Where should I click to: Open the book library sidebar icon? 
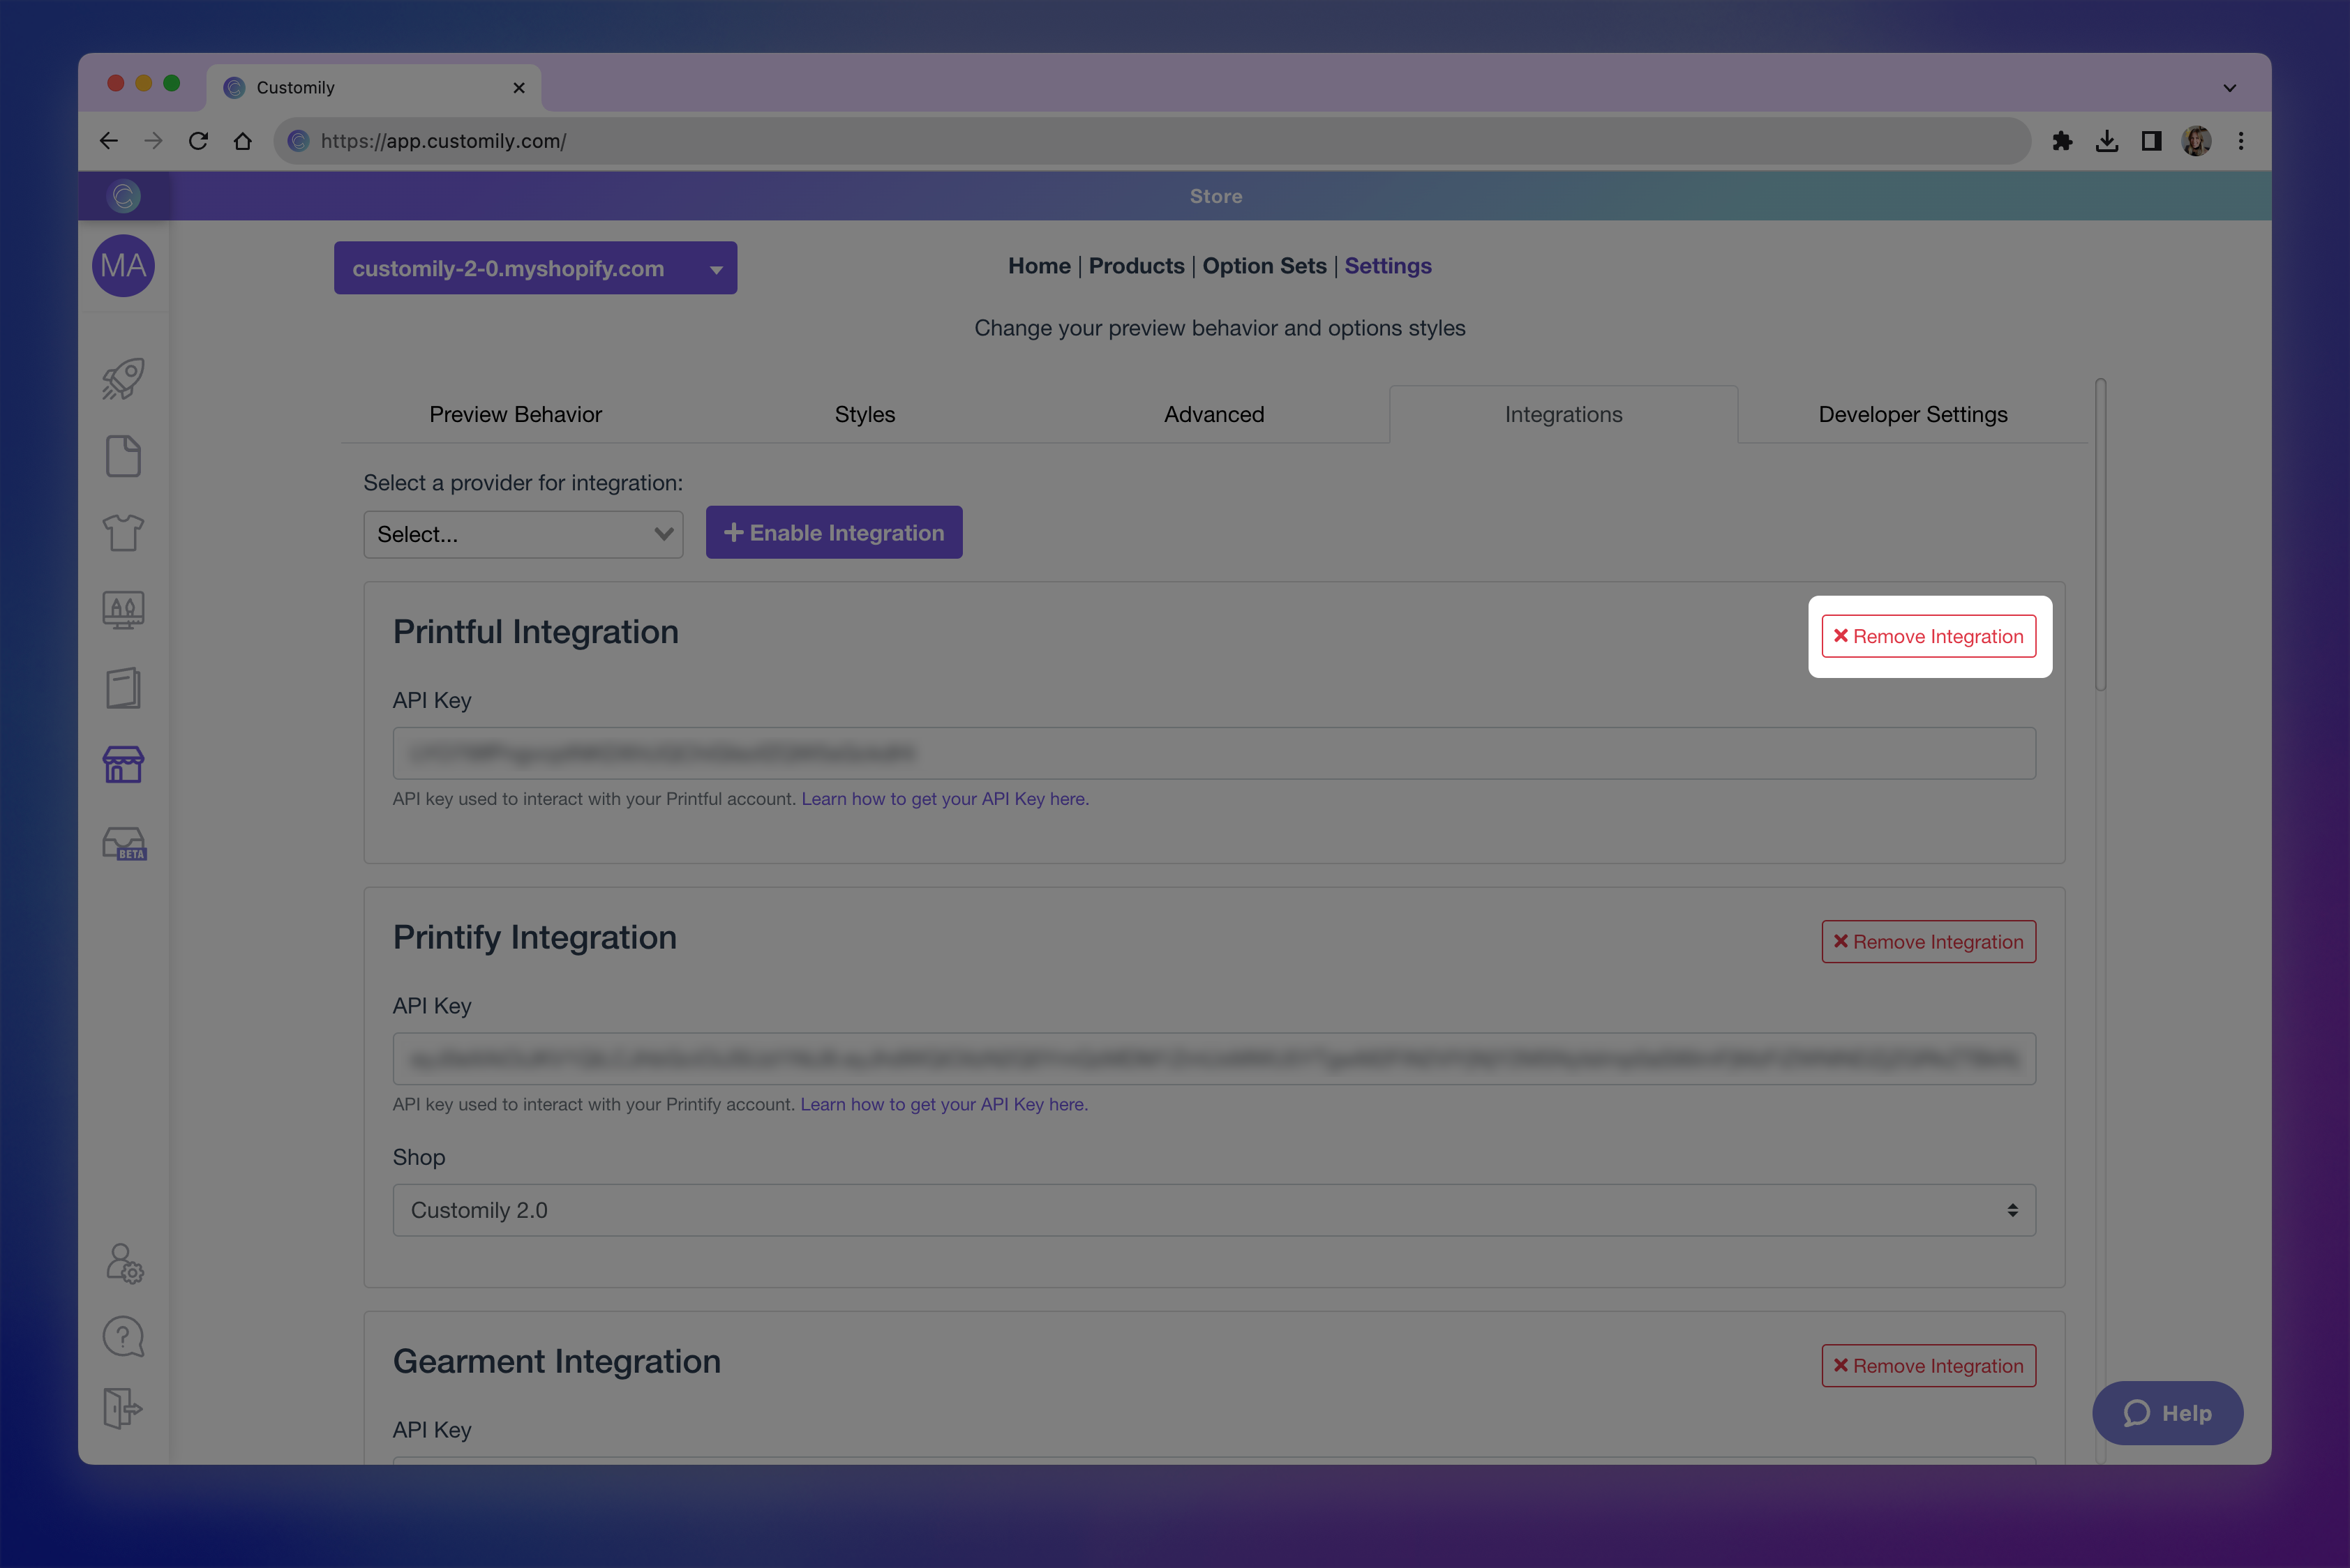click(x=123, y=688)
